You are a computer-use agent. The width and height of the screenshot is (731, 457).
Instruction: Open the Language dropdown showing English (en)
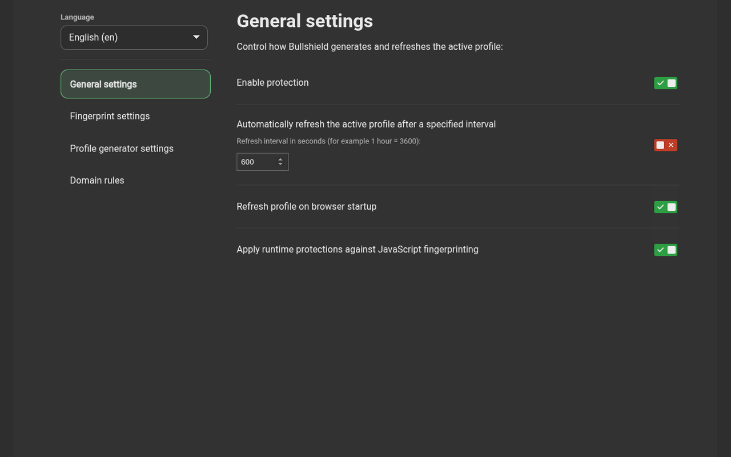[x=134, y=38]
